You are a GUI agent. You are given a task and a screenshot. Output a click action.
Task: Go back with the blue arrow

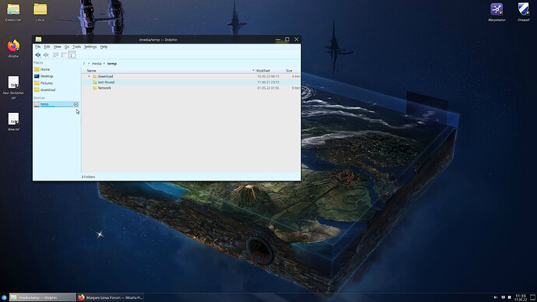pos(37,54)
